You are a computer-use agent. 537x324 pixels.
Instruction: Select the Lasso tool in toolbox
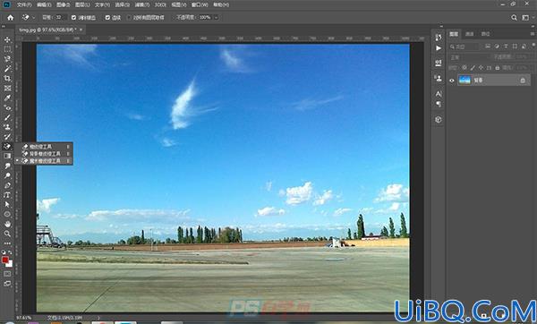(x=7, y=59)
